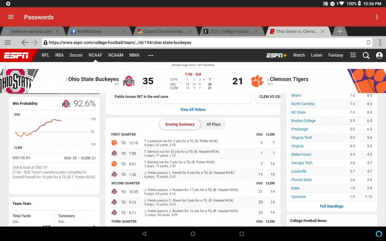Open a new browser tab
Viewport: 386px width, 241px height.
pos(340,31)
